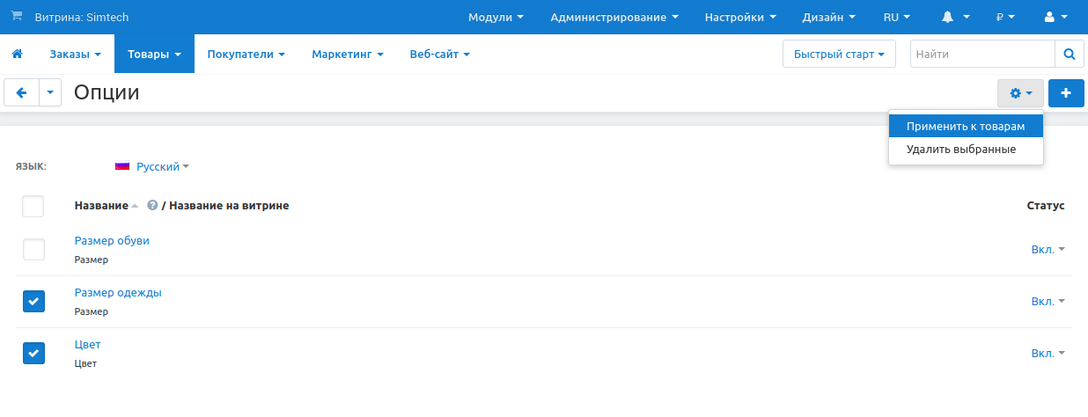Click the home icon in navigation bar
This screenshot has height=417, width=1088.
point(17,55)
